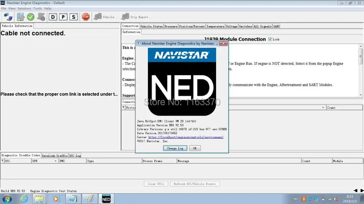Click the Information panel scrollbar up arrow

coord(360,46)
